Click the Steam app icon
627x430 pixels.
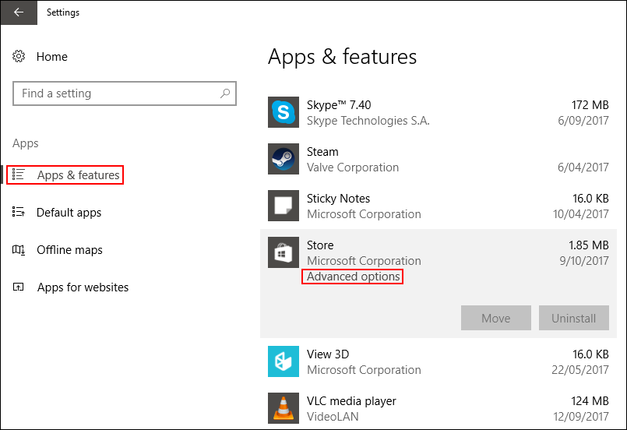[283, 159]
